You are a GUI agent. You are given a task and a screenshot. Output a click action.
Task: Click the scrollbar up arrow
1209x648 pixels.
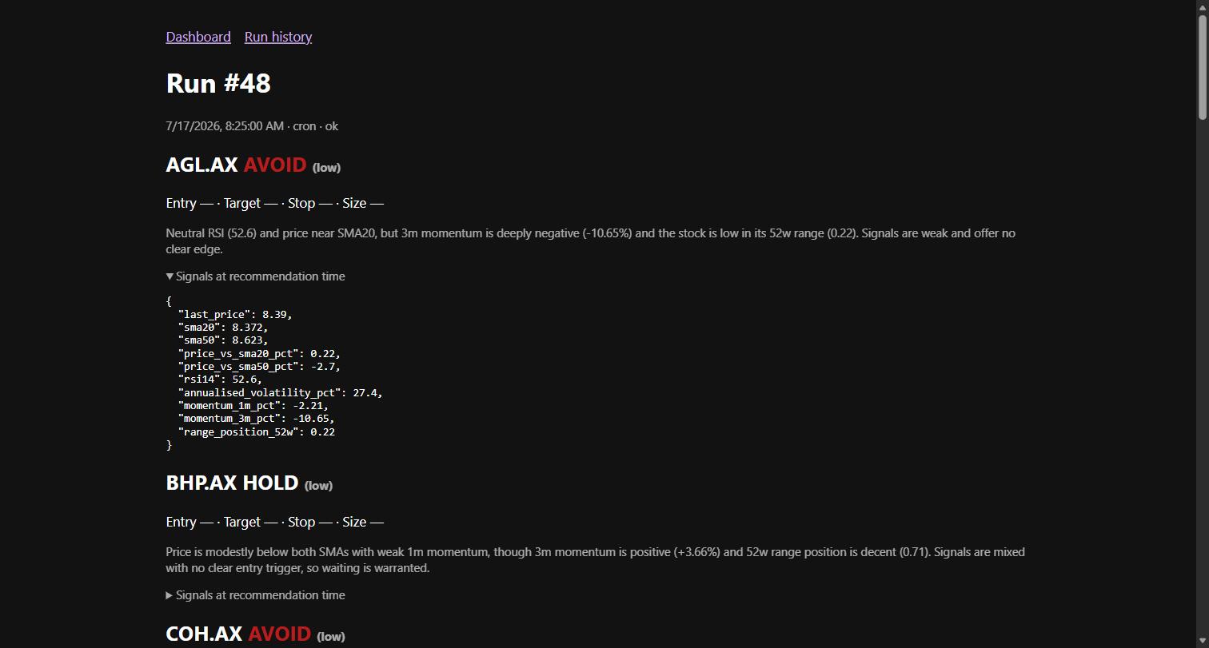(x=1202, y=6)
